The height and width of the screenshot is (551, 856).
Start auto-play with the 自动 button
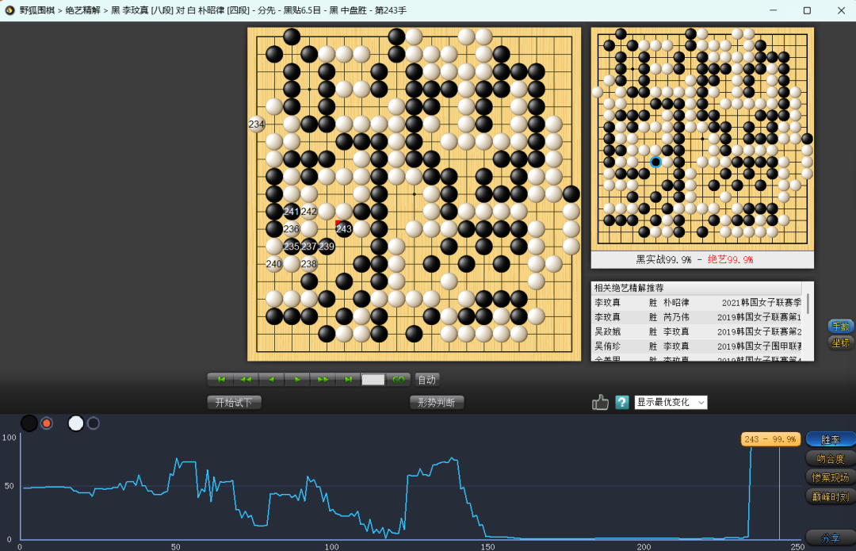click(x=427, y=380)
